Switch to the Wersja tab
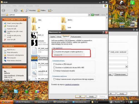Image resolution: width=139 pixels, height=104 pixels. pos(59,37)
